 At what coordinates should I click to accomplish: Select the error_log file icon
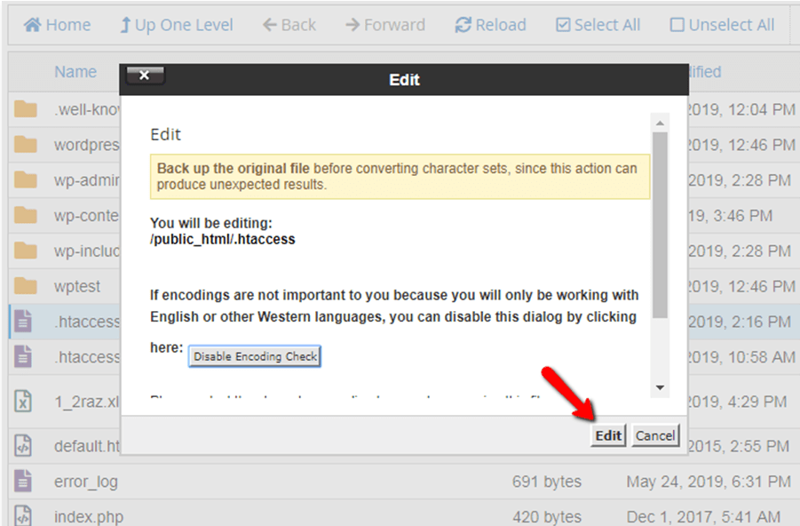[x=23, y=481]
